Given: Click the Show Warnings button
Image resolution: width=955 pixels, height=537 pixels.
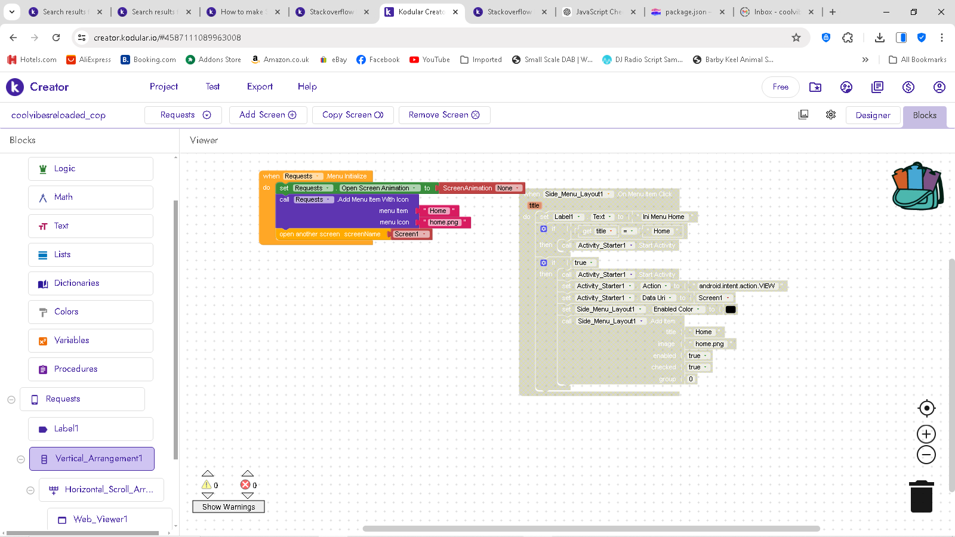Looking at the screenshot, I should click(229, 507).
